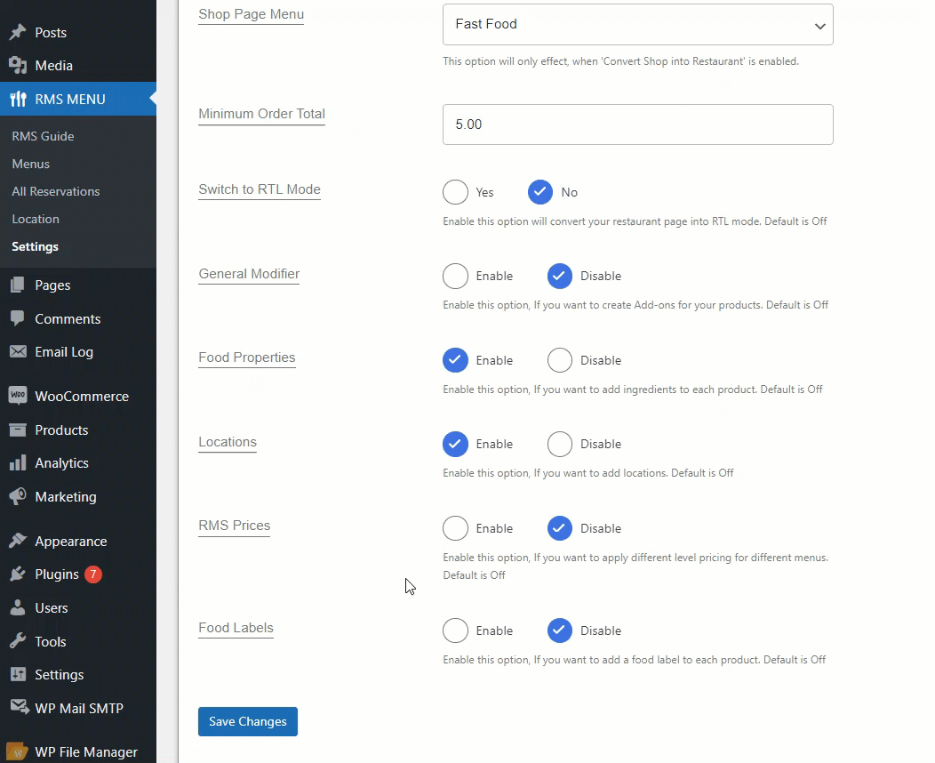Click the Marketing megaphone icon
935x763 pixels.
coord(18,496)
